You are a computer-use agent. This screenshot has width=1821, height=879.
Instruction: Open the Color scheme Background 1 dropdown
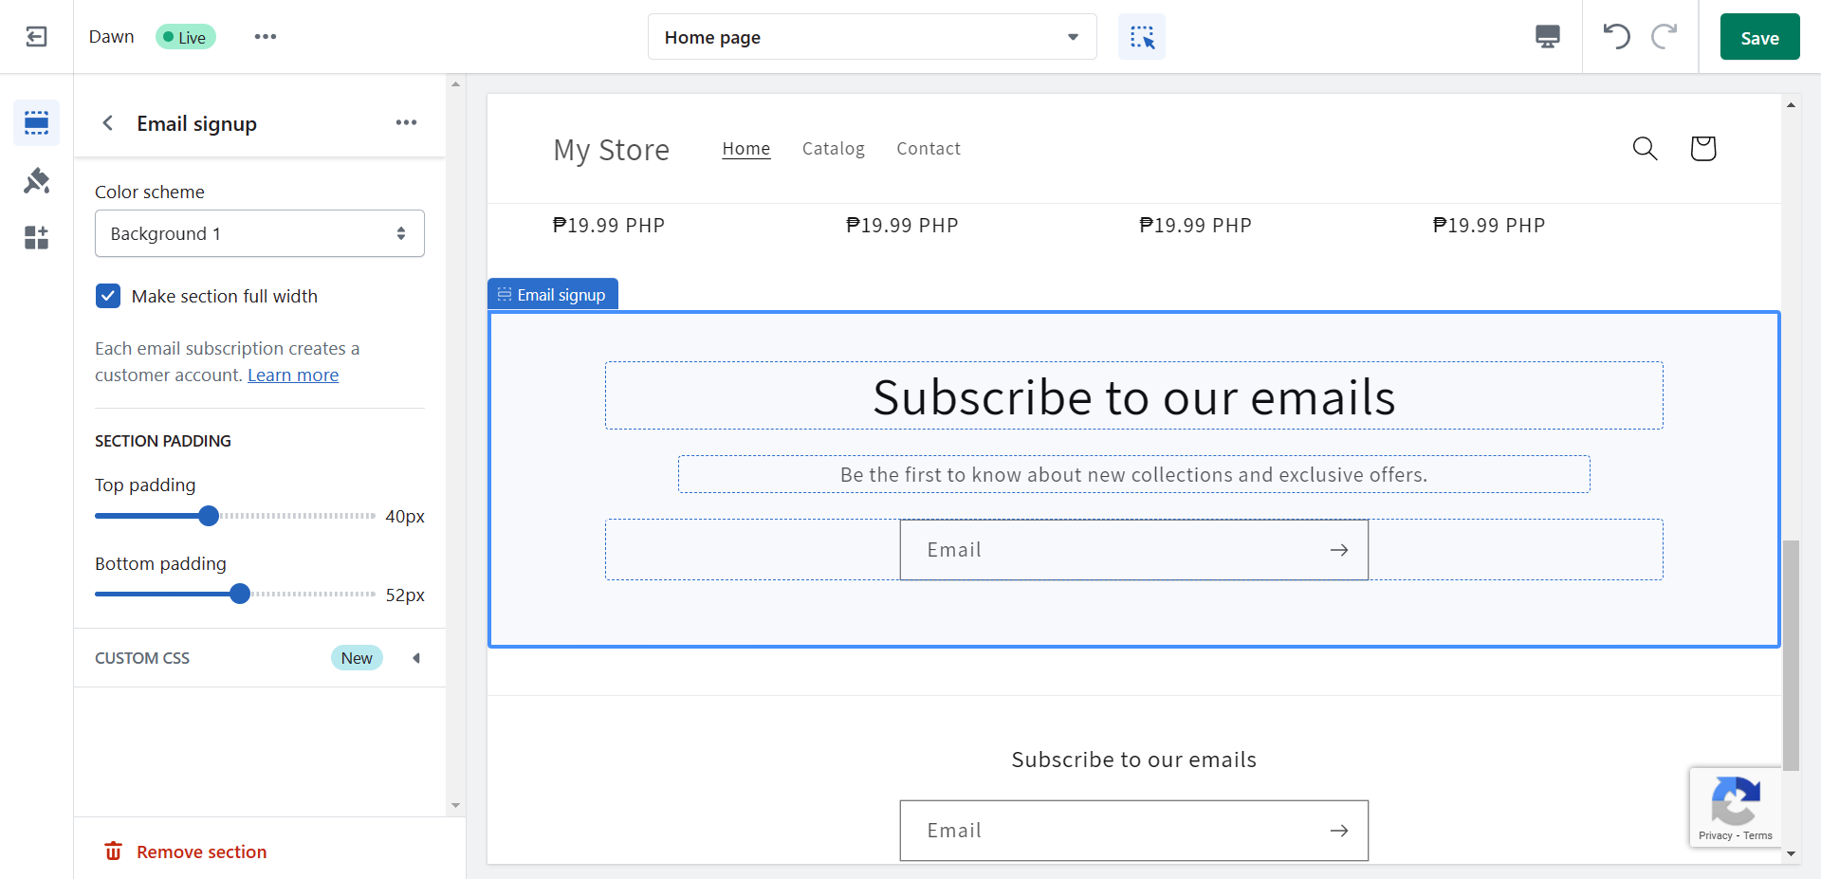260,233
